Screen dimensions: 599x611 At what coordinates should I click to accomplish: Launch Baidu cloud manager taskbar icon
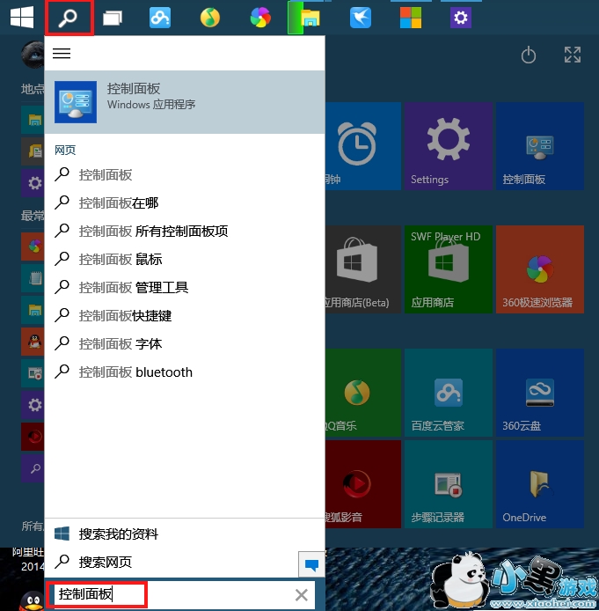pyautogui.click(x=160, y=18)
